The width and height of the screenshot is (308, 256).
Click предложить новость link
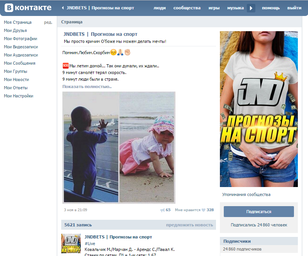(x=189, y=225)
